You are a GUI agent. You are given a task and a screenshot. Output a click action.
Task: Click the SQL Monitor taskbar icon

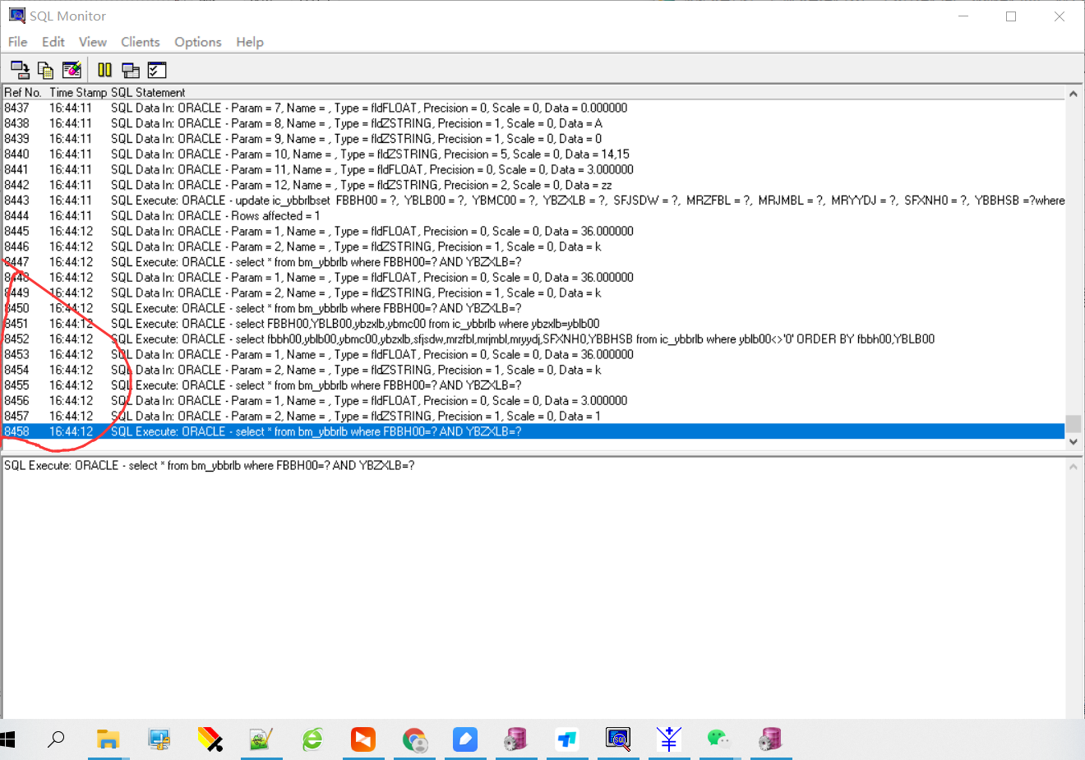click(x=617, y=739)
